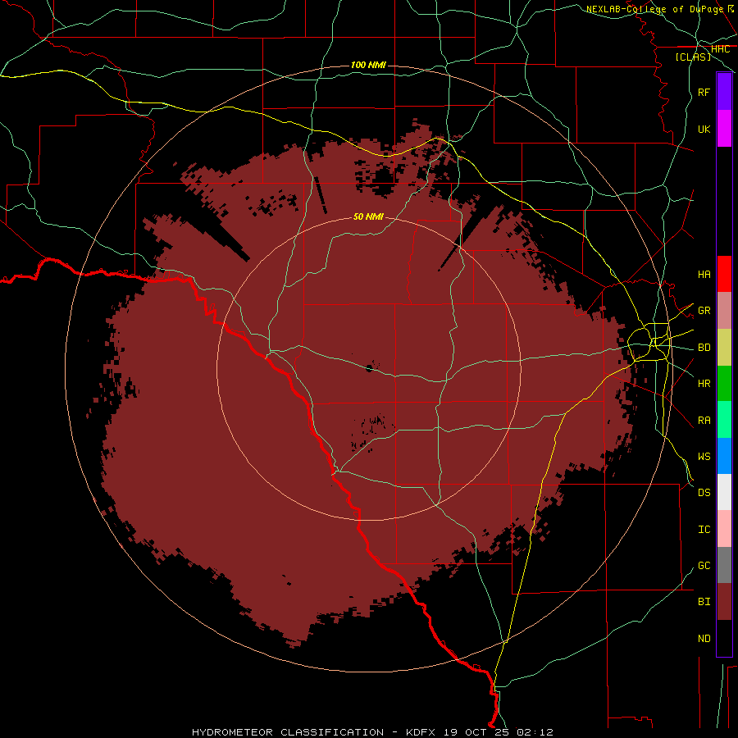Click the UK magenta legend swatch

(x=724, y=129)
